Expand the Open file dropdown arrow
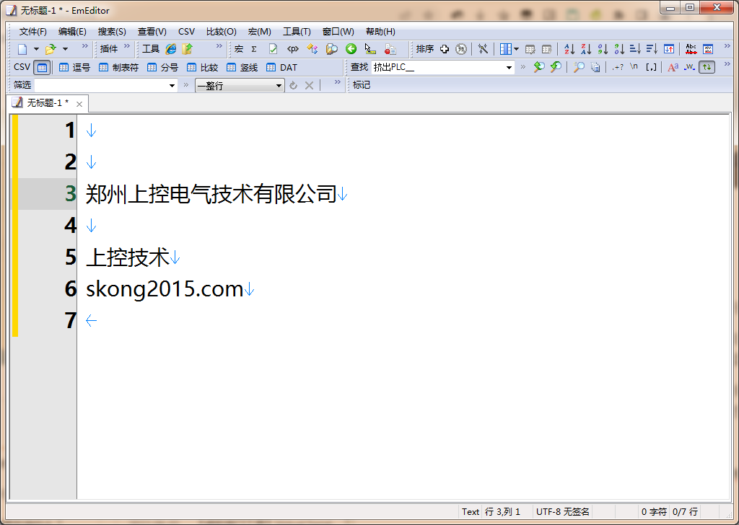The image size is (739, 525). point(66,49)
